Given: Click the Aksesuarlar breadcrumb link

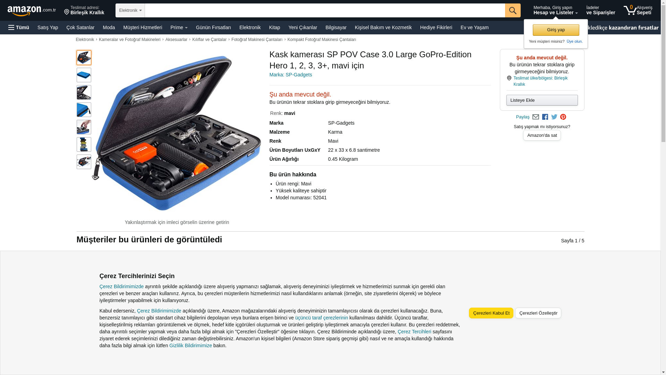Looking at the screenshot, I should pos(176,40).
